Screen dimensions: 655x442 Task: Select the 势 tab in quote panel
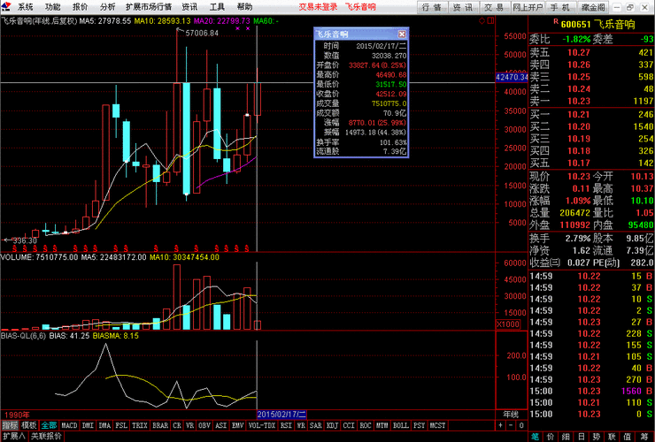point(597,437)
